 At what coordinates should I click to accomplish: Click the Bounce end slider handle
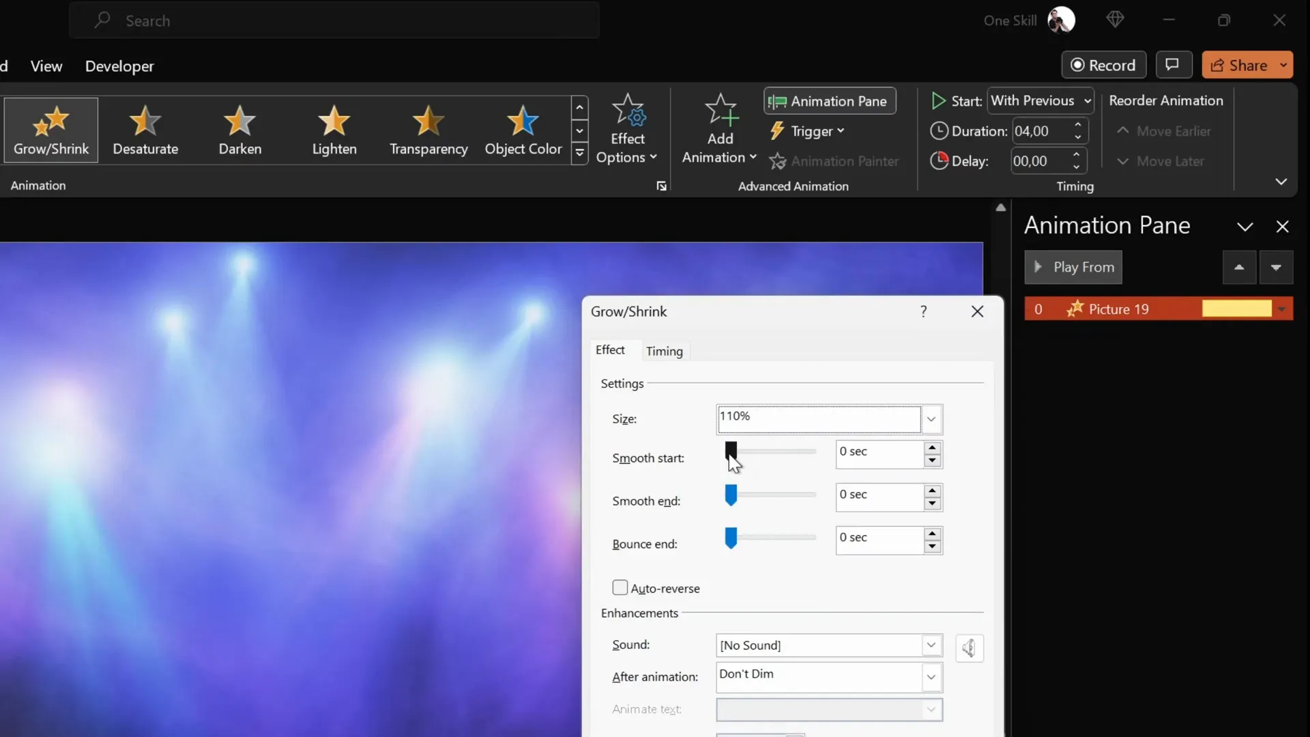coord(731,538)
